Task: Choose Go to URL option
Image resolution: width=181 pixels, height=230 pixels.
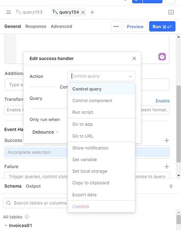Action: coord(101,136)
